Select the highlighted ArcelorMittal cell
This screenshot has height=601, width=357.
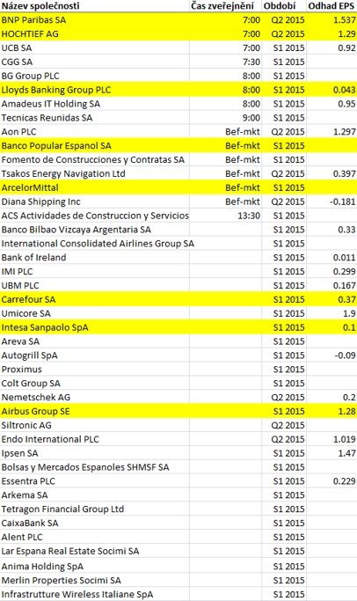coord(95,187)
